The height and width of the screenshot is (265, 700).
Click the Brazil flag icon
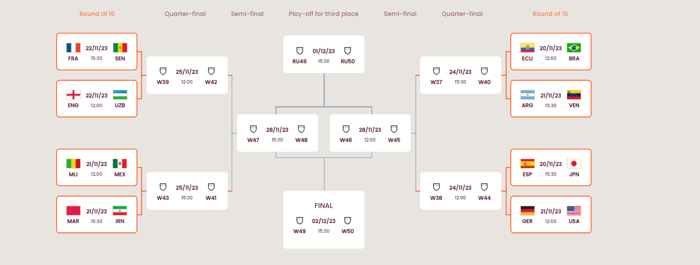[574, 47]
